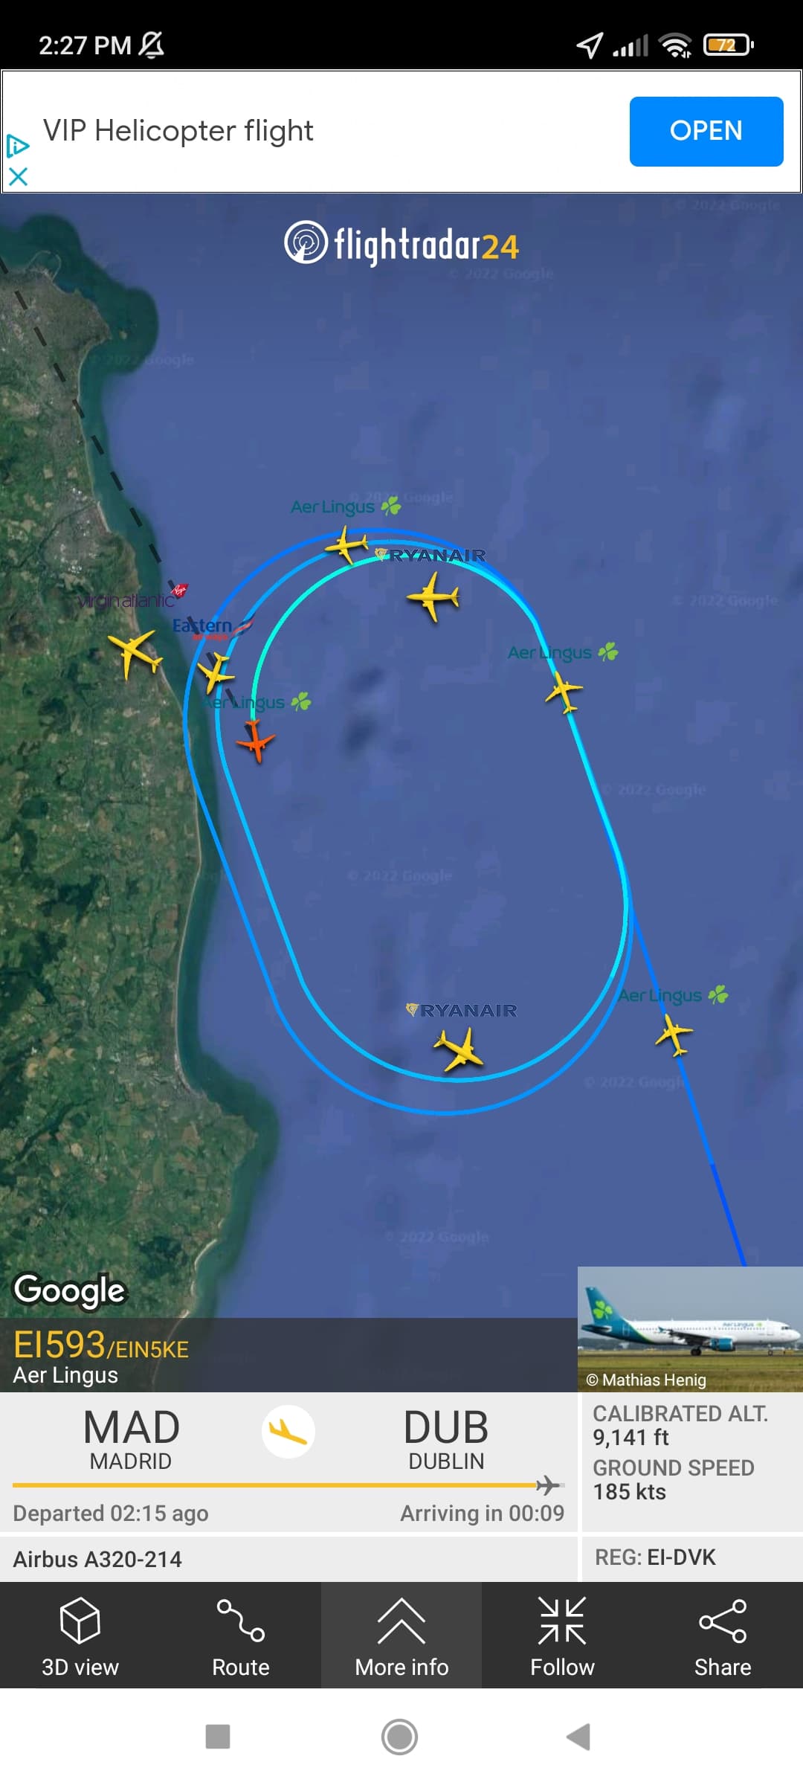Share this flight

click(x=723, y=1637)
